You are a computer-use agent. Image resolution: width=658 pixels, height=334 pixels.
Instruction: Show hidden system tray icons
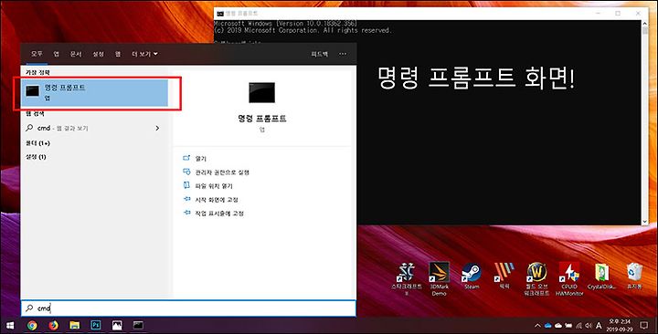(537, 326)
